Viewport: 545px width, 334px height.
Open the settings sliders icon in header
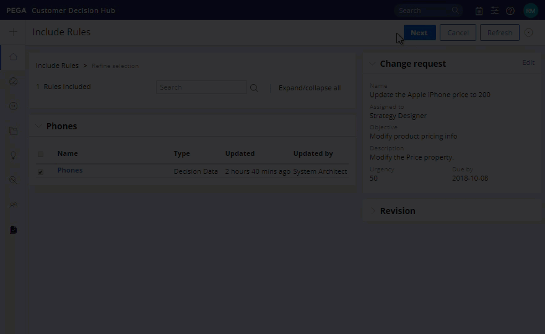tap(495, 11)
